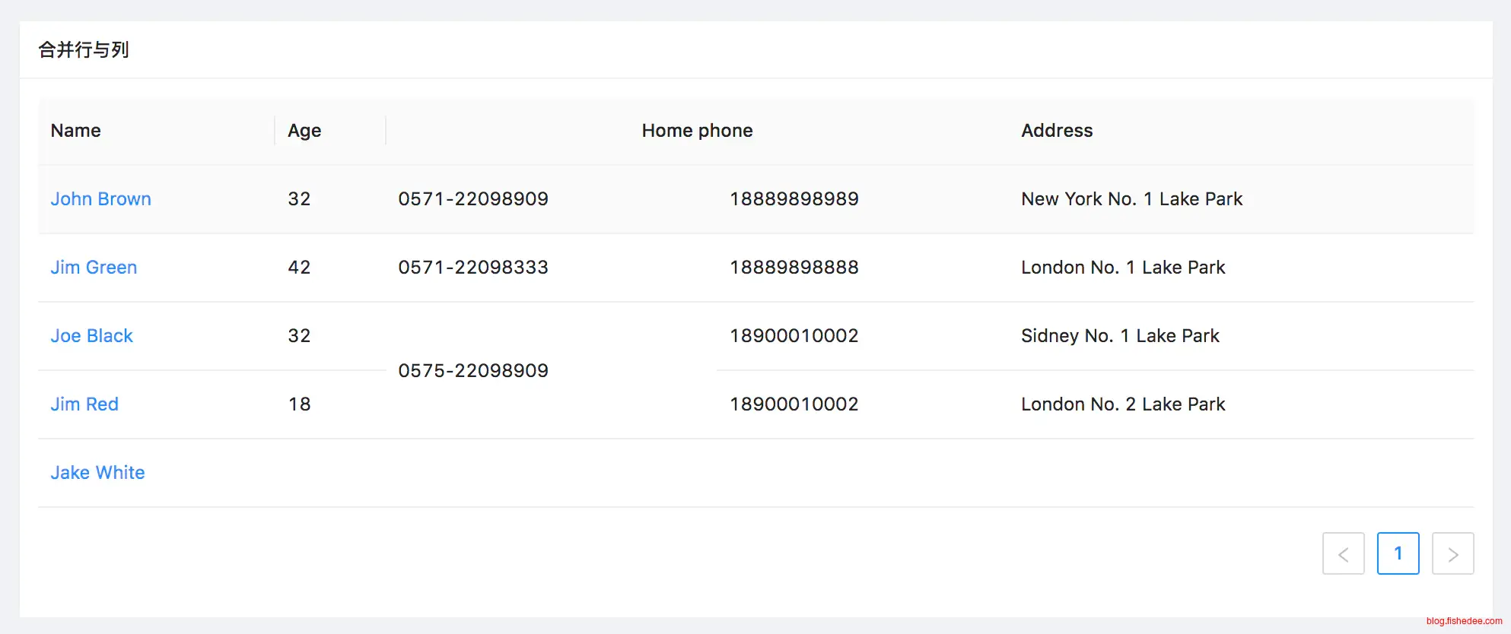
Task: Click the New York No. 1 Lake Park address
Action: [1131, 199]
